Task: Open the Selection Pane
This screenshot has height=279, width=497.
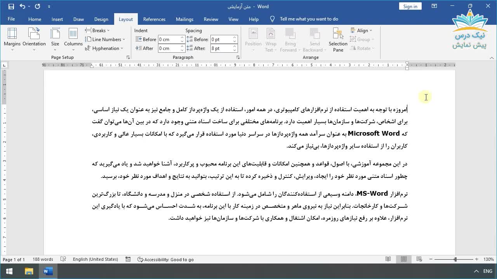Action: [x=338, y=39]
